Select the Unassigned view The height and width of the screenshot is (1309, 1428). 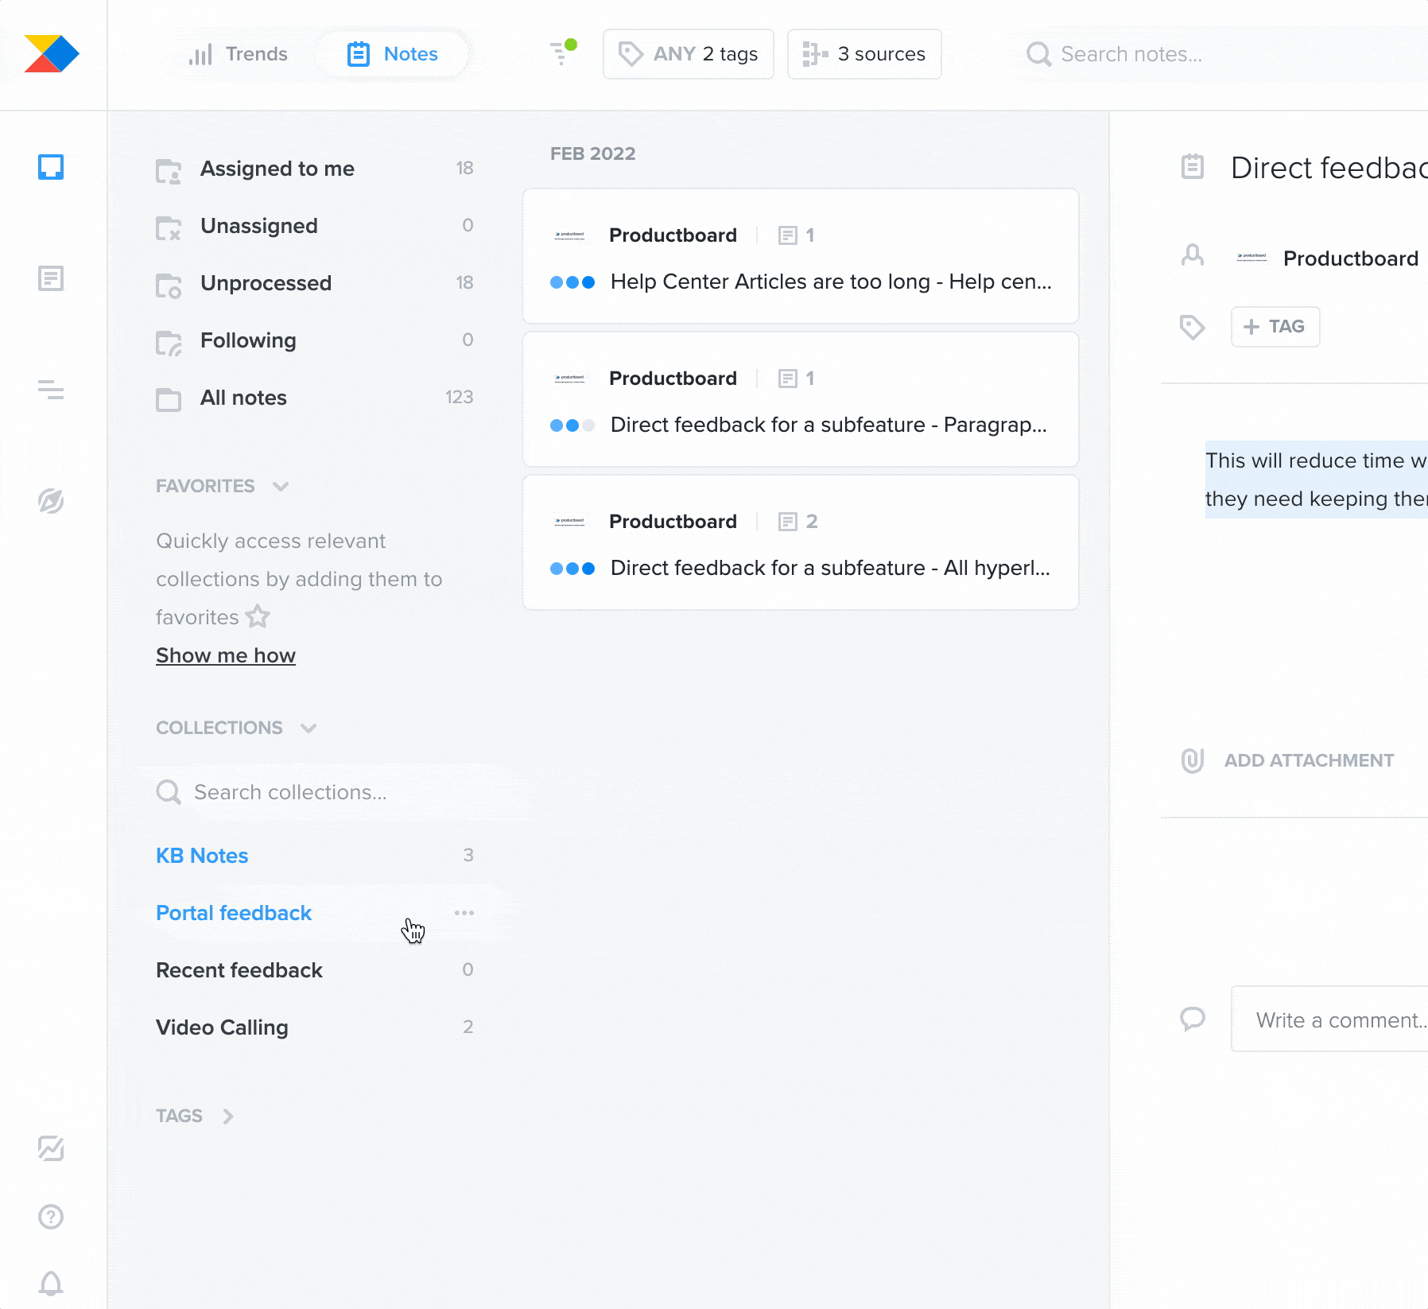click(315, 226)
